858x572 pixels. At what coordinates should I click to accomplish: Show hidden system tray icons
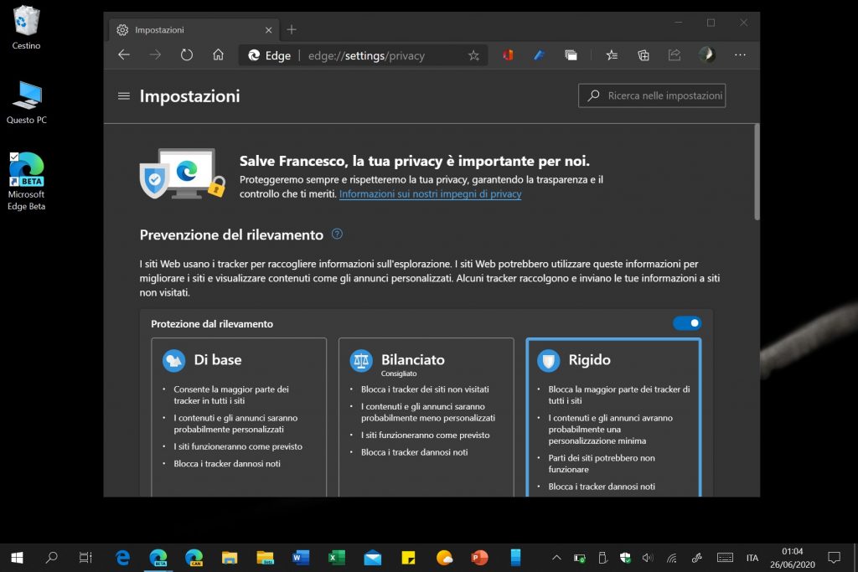[x=556, y=558]
